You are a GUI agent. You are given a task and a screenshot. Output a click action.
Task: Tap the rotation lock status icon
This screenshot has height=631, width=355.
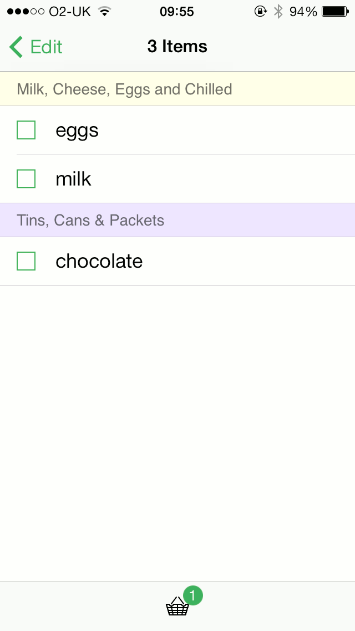click(261, 11)
